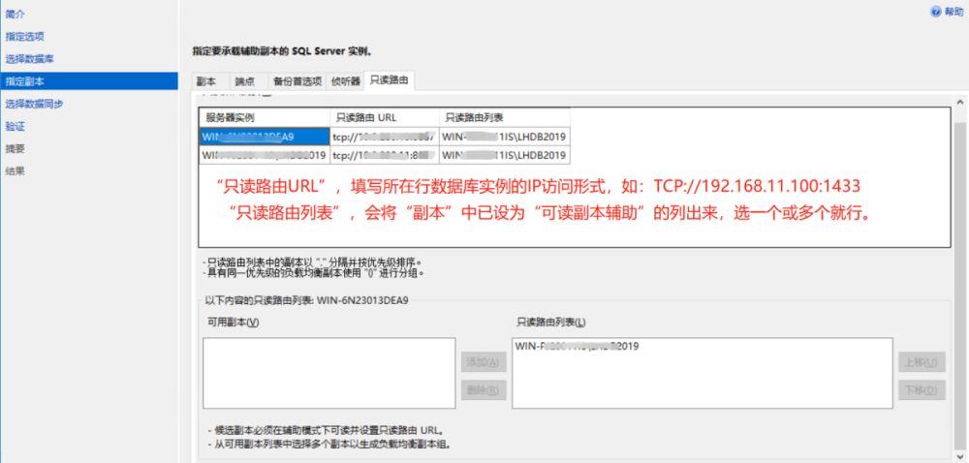Switch to the 只读路由 tab
Screen dimensions: 969x463
[389, 80]
